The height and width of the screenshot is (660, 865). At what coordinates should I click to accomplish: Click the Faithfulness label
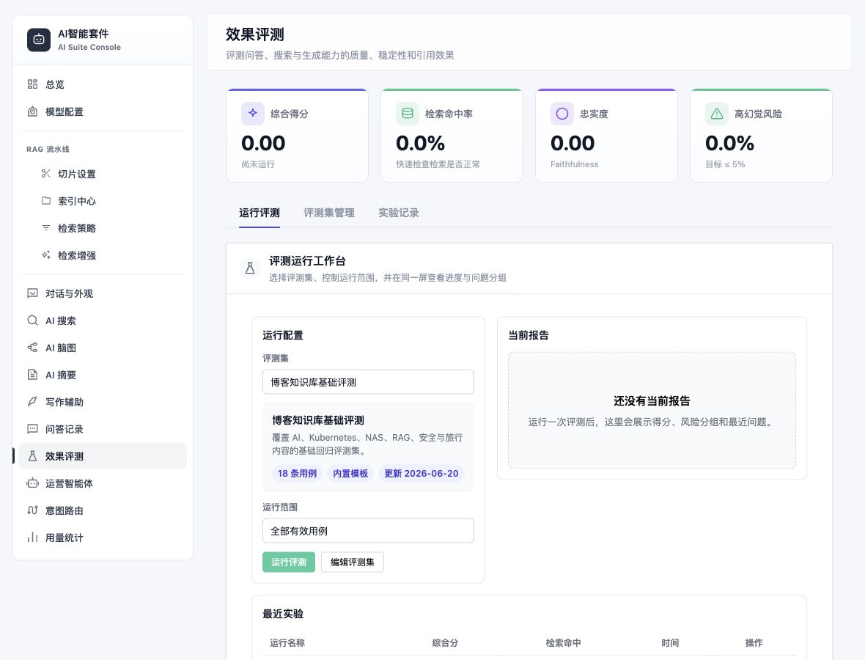(574, 164)
